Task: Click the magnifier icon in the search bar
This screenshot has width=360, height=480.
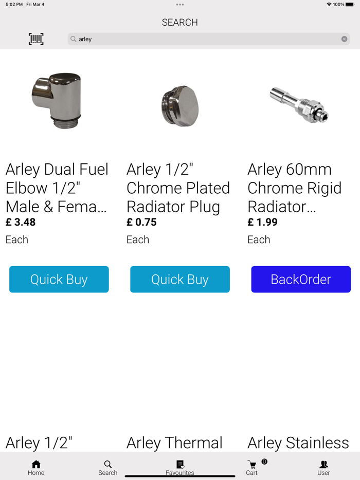Action: click(x=73, y=39)
